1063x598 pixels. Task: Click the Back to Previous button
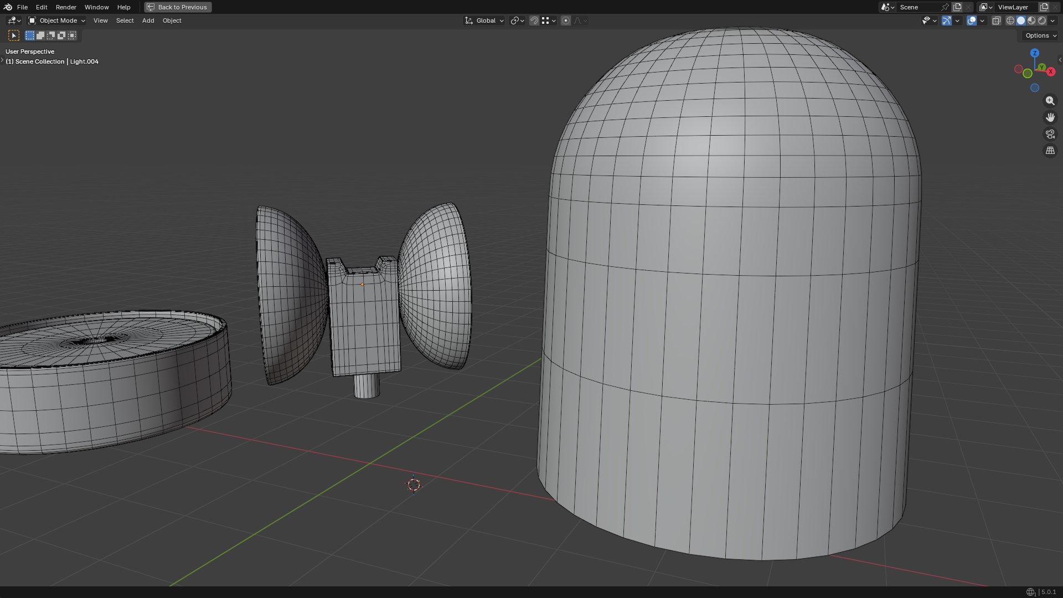178,7
